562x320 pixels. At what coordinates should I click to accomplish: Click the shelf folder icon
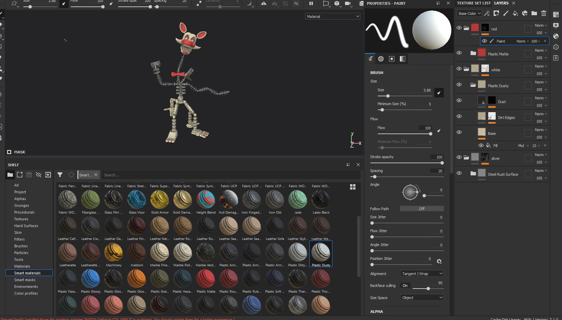(x=10, y=175)
